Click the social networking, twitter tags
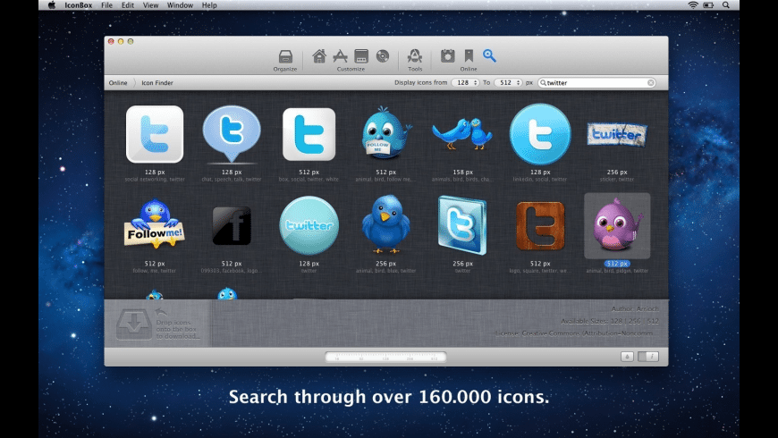 [x=155, y=180]
